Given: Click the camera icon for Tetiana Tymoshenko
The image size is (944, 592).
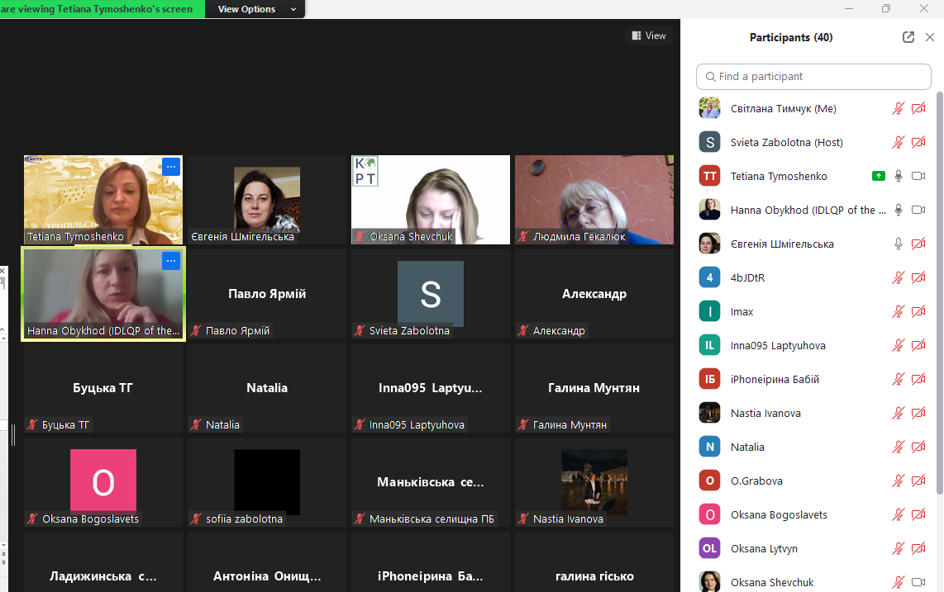Looking at the screenshot, I should [918, 176].
